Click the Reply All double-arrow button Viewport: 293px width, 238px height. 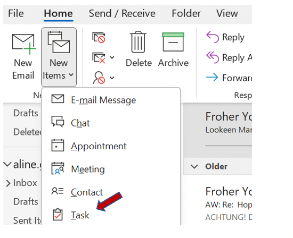point(229,57)
